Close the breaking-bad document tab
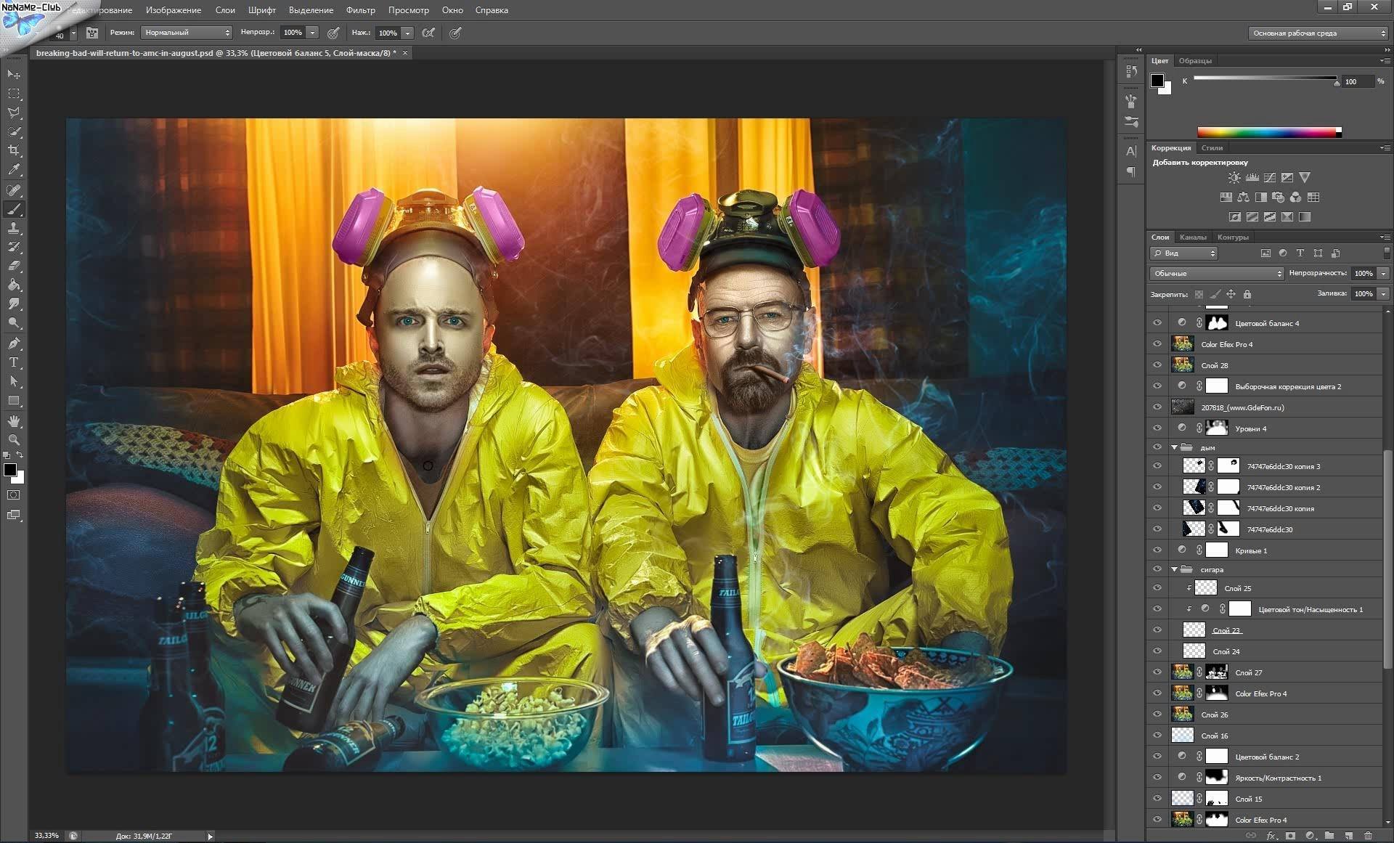Image resolution: width=1394 pixels, height=843 pixels. 405,53
